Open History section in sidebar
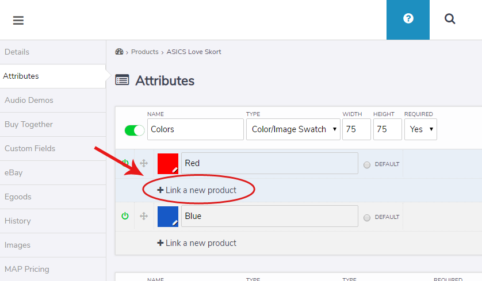The image size is (482, 281). pyautogui.click(x=53, y=221)
